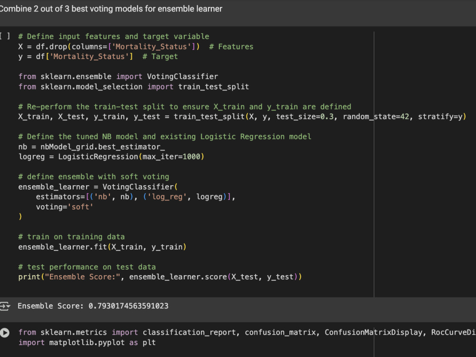The height and width of the screenshot is (357, 476).
Task: Click the line nb = nbModel_grid.best_estimator_
Action: pos(91,147)
